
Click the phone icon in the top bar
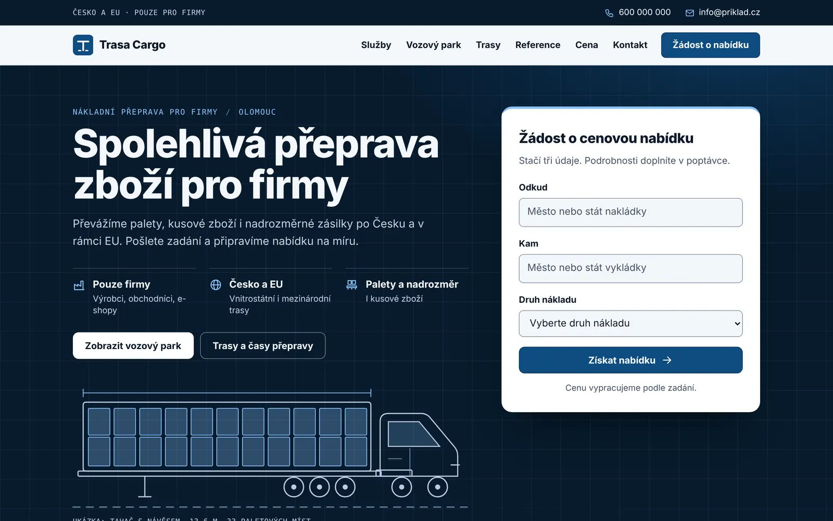(x=609, y=13)
